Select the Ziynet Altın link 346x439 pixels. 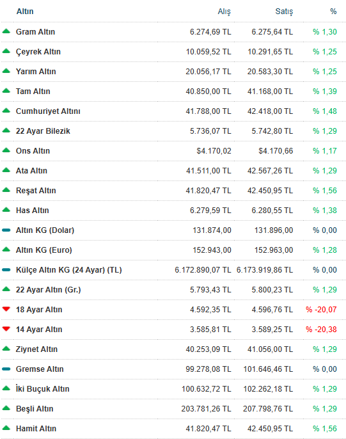pos(36,349)
